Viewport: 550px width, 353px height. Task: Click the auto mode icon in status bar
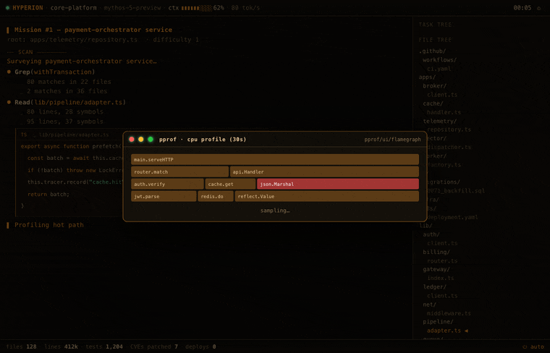(525, 346)
